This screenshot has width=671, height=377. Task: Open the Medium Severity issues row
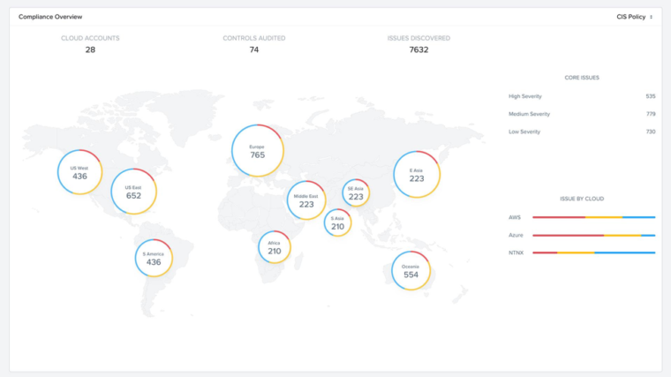pos(582,114)
